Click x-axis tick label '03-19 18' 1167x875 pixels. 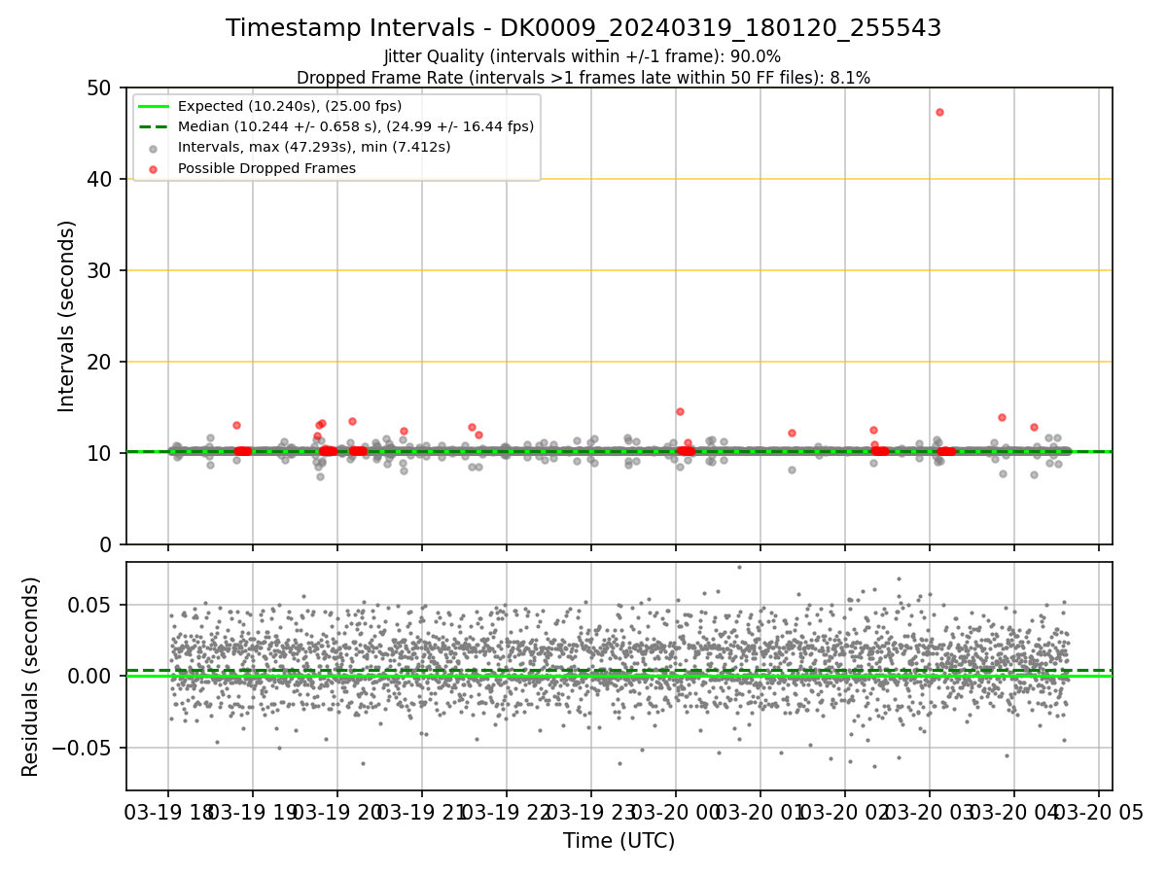[168, 811]
